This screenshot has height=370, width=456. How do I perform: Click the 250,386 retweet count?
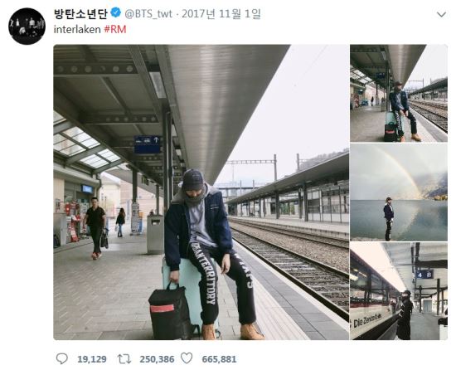coord(157,359)
